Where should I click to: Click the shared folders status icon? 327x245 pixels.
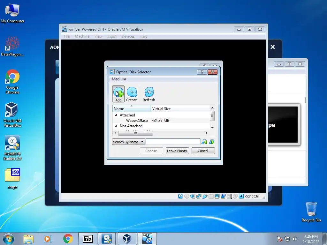click(211, 196)
